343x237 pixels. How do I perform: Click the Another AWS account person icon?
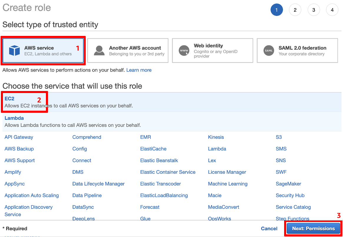(x=99, y=51)
